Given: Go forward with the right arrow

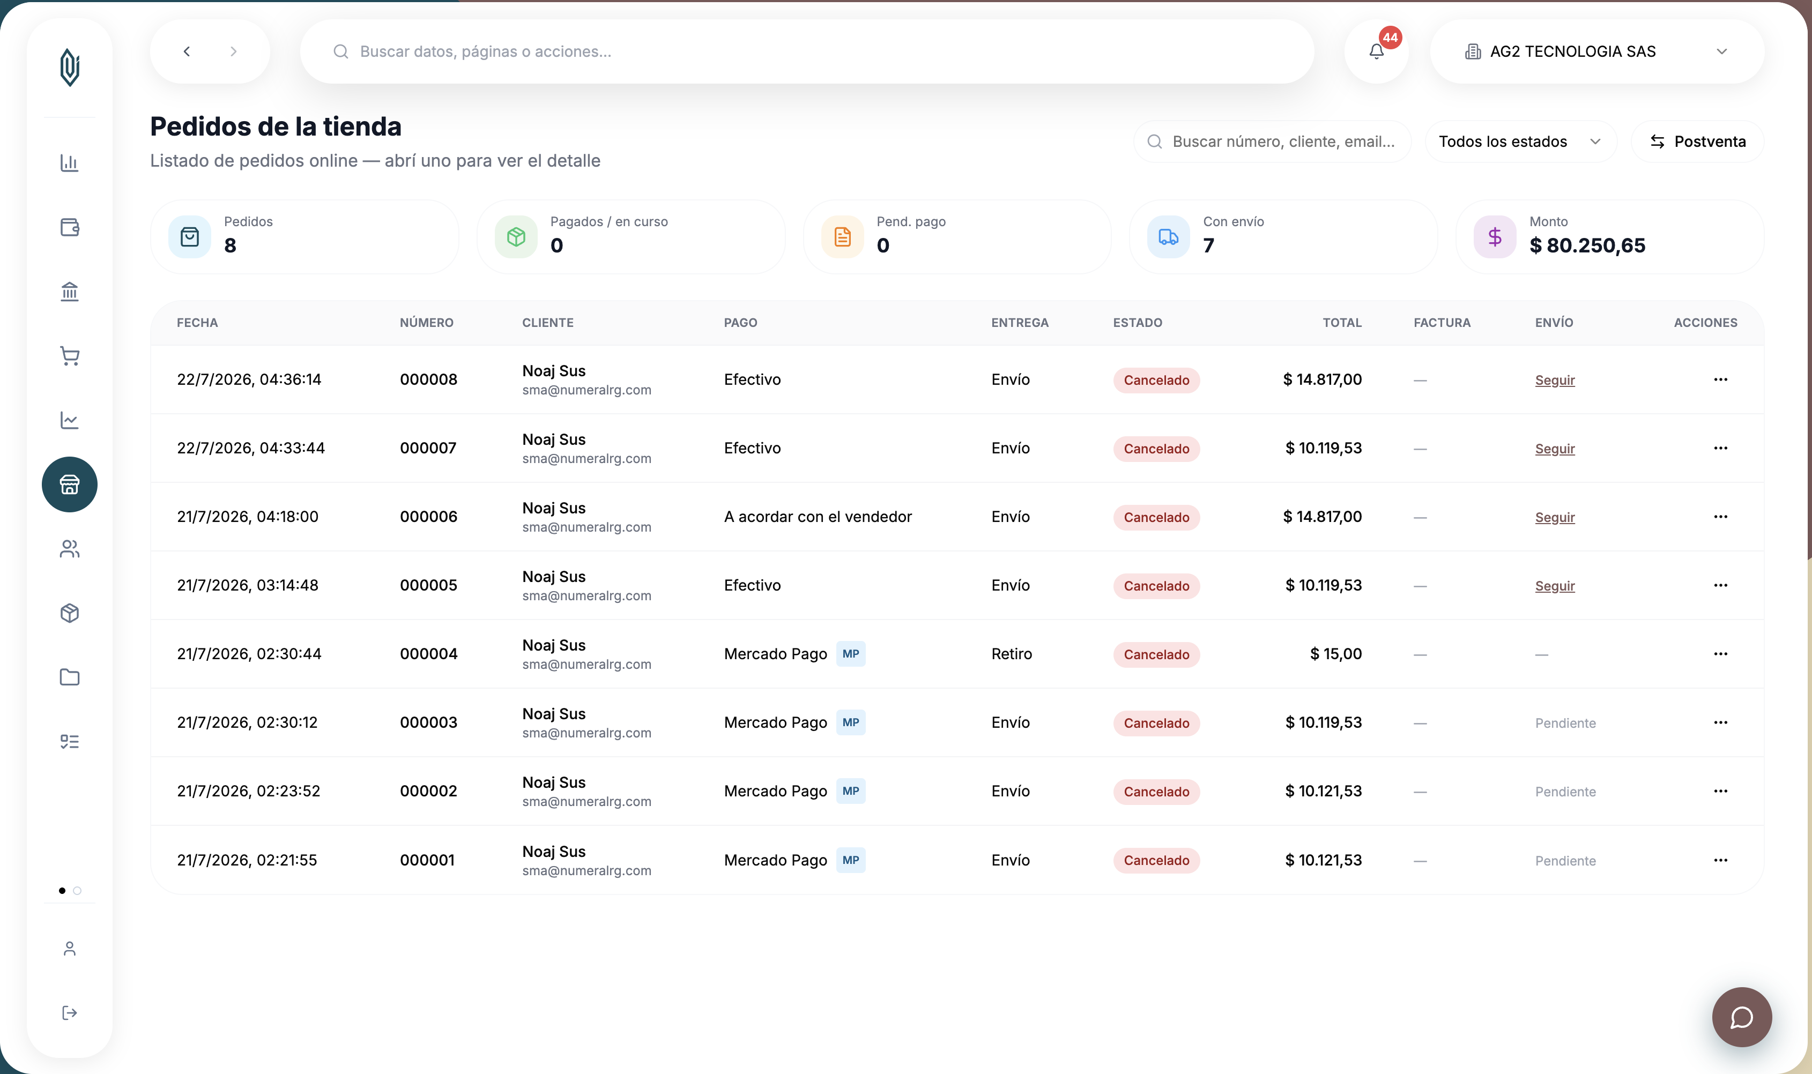Looking at the screenshot, I should [x=233, y=51].
